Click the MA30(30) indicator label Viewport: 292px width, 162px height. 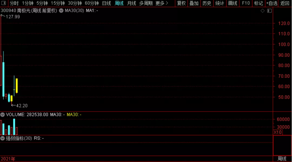74,11
